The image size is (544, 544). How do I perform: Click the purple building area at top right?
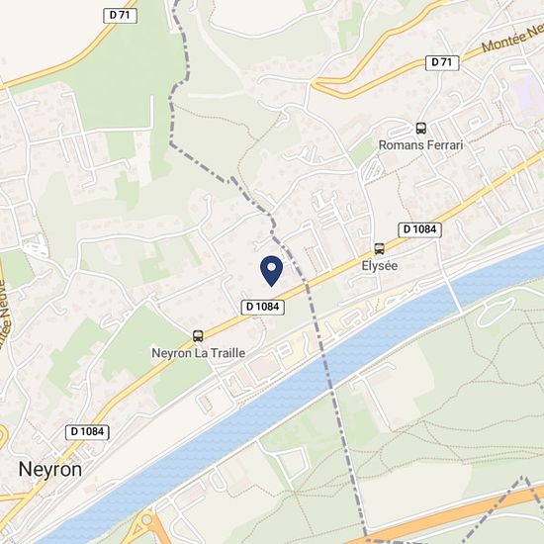(529, 89)
